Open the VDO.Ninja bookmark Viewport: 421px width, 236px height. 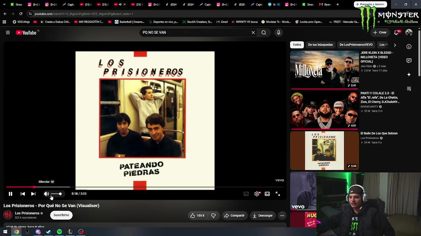(x=21, y=22)
